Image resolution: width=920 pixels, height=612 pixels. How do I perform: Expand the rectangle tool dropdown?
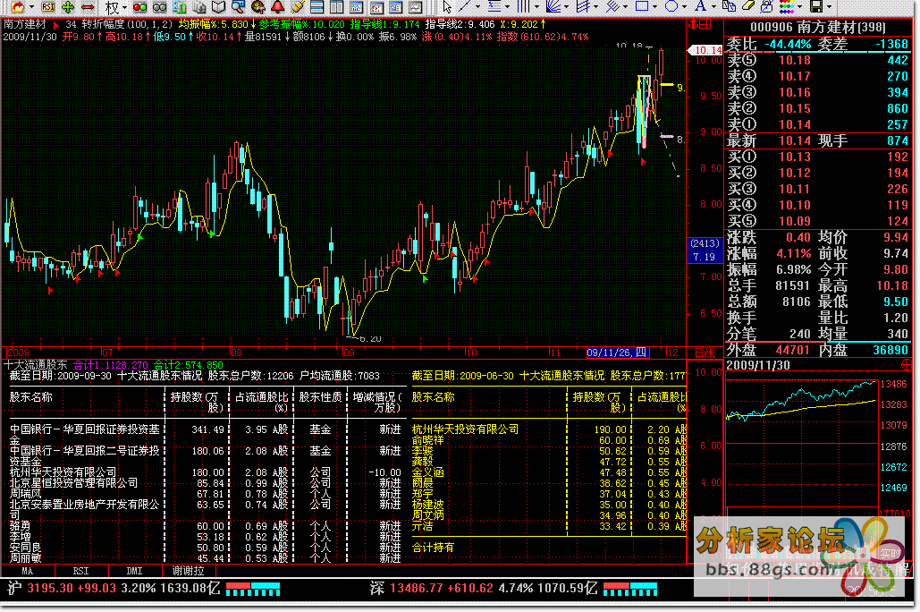(654, 6)
